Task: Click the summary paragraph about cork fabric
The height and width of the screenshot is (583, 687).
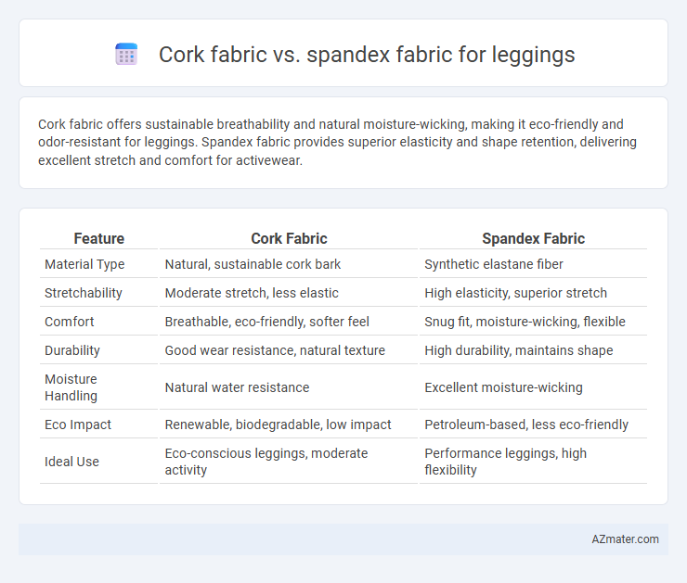Action: 337,142
